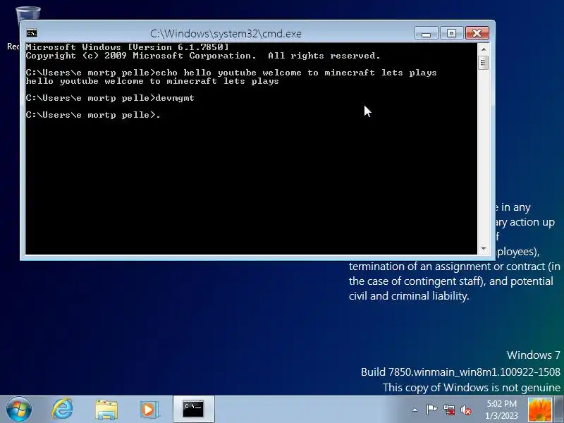Launch Windows Media Player from the taskbar
Screen dimensions: 564x423
click(149, 410)
